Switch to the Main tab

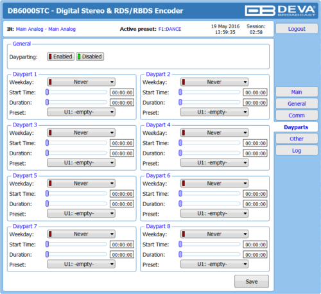point(297,92)
